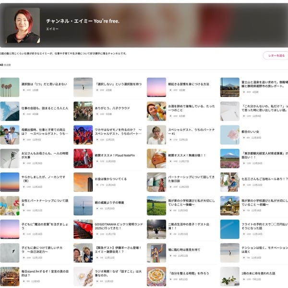Screen dimensions: 288x288
Task: Click play icon under 親の威厳より子の尊厳
Action: point(96,209)
